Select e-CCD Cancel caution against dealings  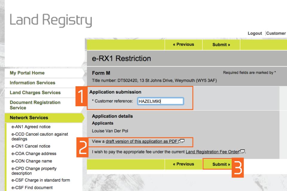[x=39, y=136]
